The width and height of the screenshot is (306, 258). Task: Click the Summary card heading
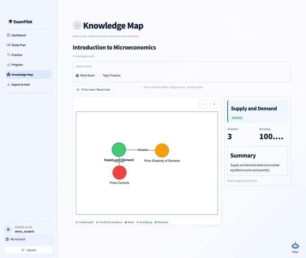click(x=243, y=156)
